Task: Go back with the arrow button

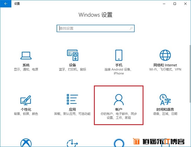Action: 6,4
